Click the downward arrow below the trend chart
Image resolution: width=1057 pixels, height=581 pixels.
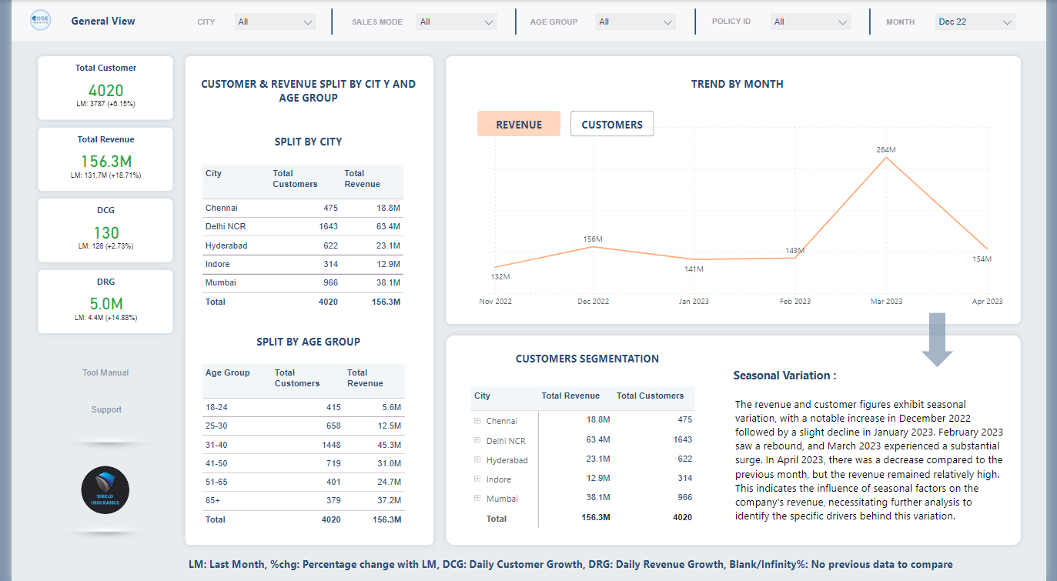click(937, 339)
